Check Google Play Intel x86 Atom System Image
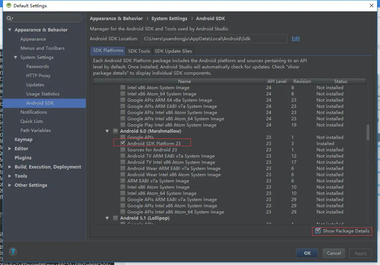This screenshot has height=265, width=380. (x=123, y=125)
